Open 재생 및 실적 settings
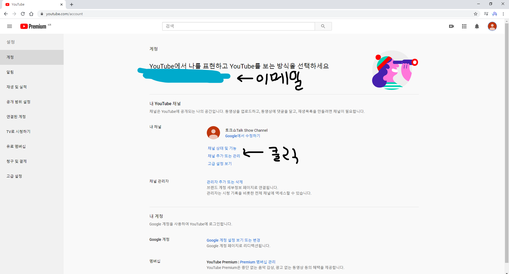Screen dimensions: 509x274 coord(32,87)
